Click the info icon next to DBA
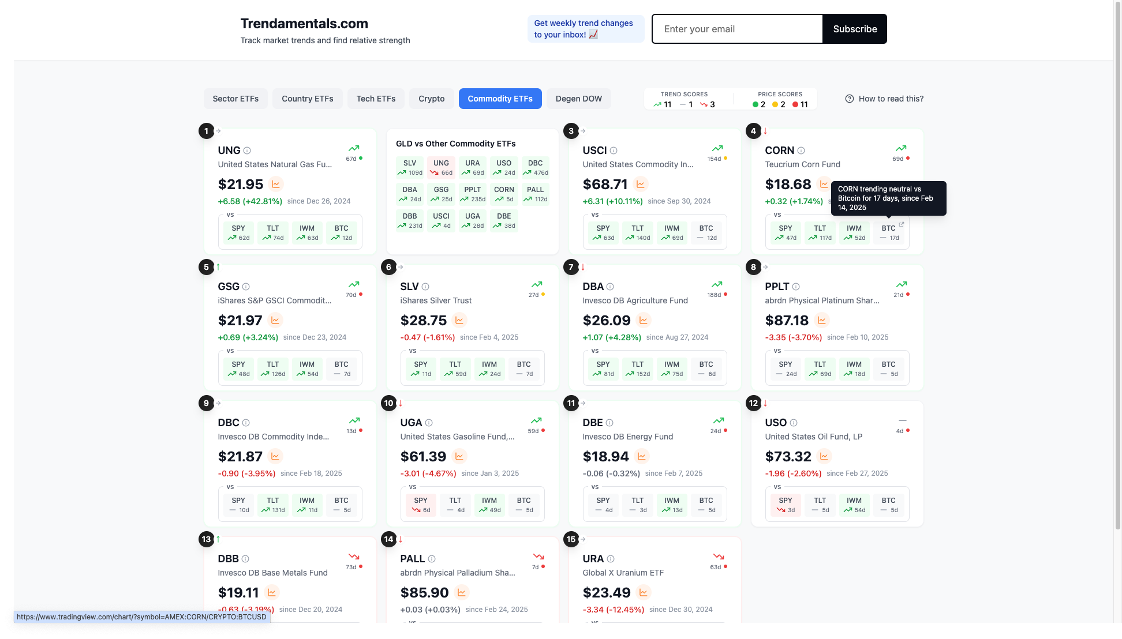The height and width of the screenshot is (639, 1122). pos(610,287)
